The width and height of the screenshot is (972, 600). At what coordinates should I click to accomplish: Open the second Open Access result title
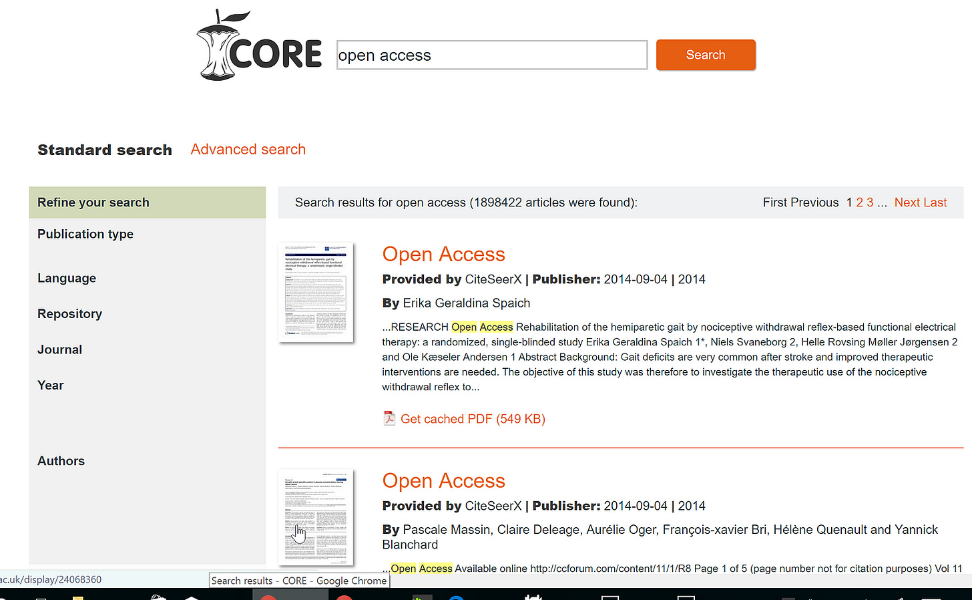(443, 480)
